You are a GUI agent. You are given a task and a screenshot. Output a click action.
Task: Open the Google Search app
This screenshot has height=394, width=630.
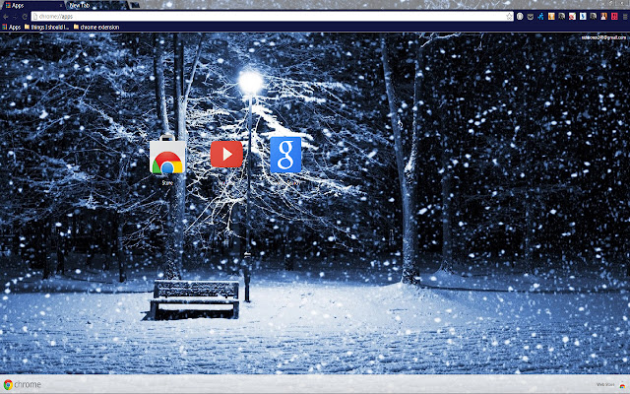pos(285,155)
